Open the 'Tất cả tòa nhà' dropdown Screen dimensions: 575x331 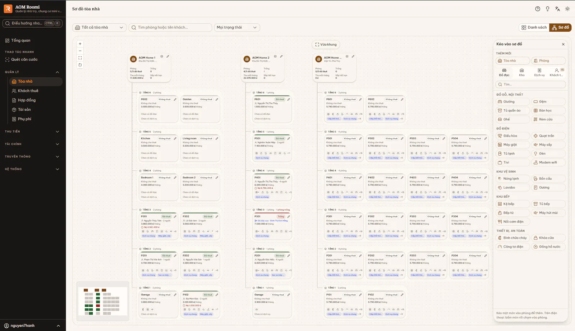point(99,27)
